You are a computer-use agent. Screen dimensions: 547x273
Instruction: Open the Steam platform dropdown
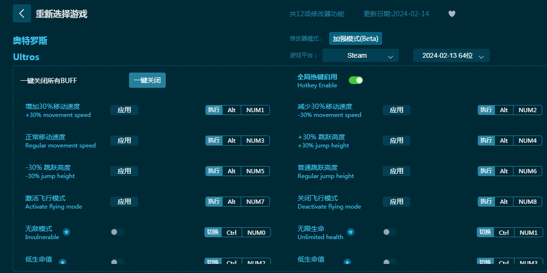360,55
